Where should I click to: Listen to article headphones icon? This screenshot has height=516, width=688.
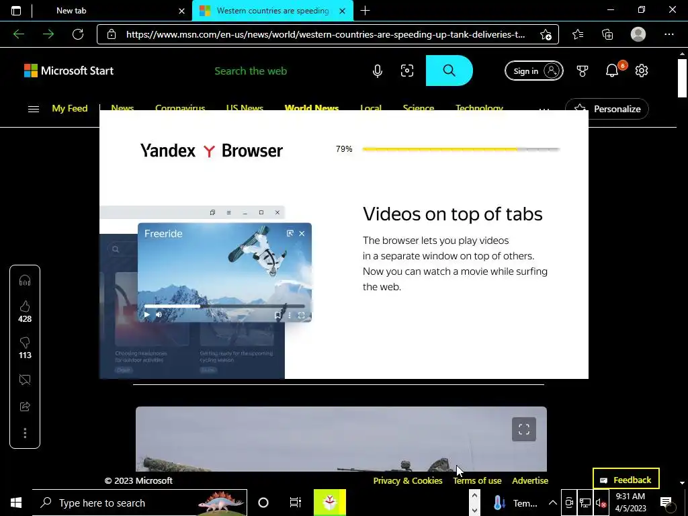tap(25, 280)
